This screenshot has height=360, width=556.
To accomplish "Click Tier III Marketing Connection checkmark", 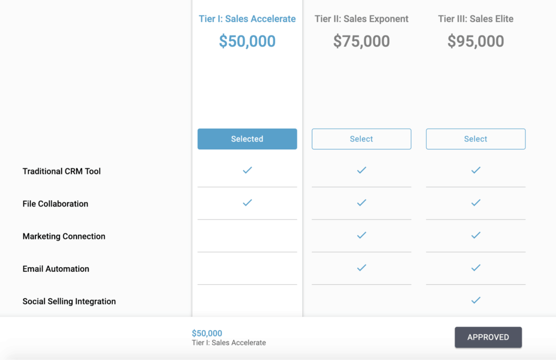I will coord(476,235).
